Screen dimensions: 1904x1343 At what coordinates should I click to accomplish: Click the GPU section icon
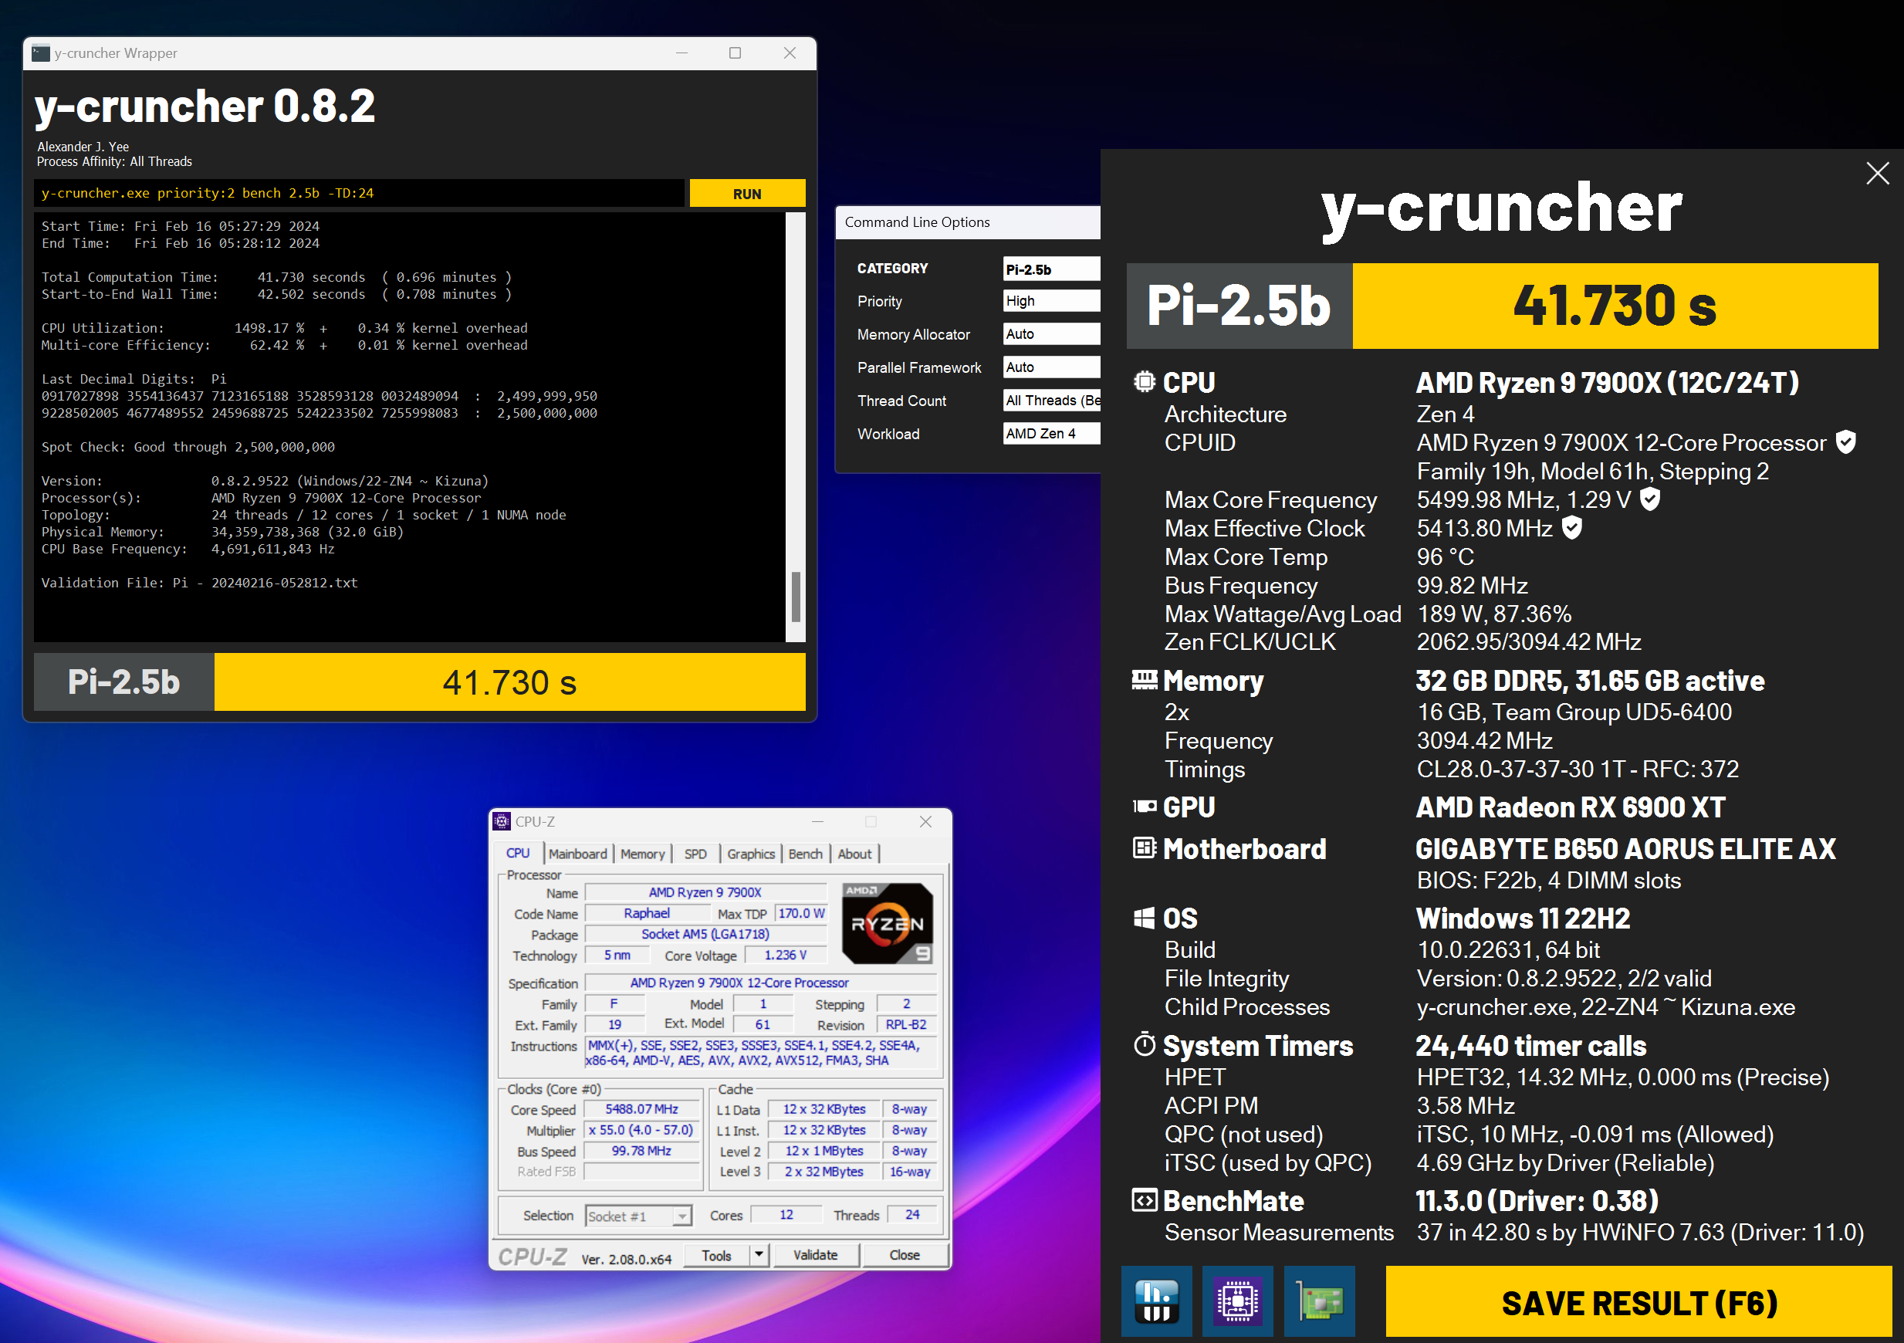click(1145, 807)
